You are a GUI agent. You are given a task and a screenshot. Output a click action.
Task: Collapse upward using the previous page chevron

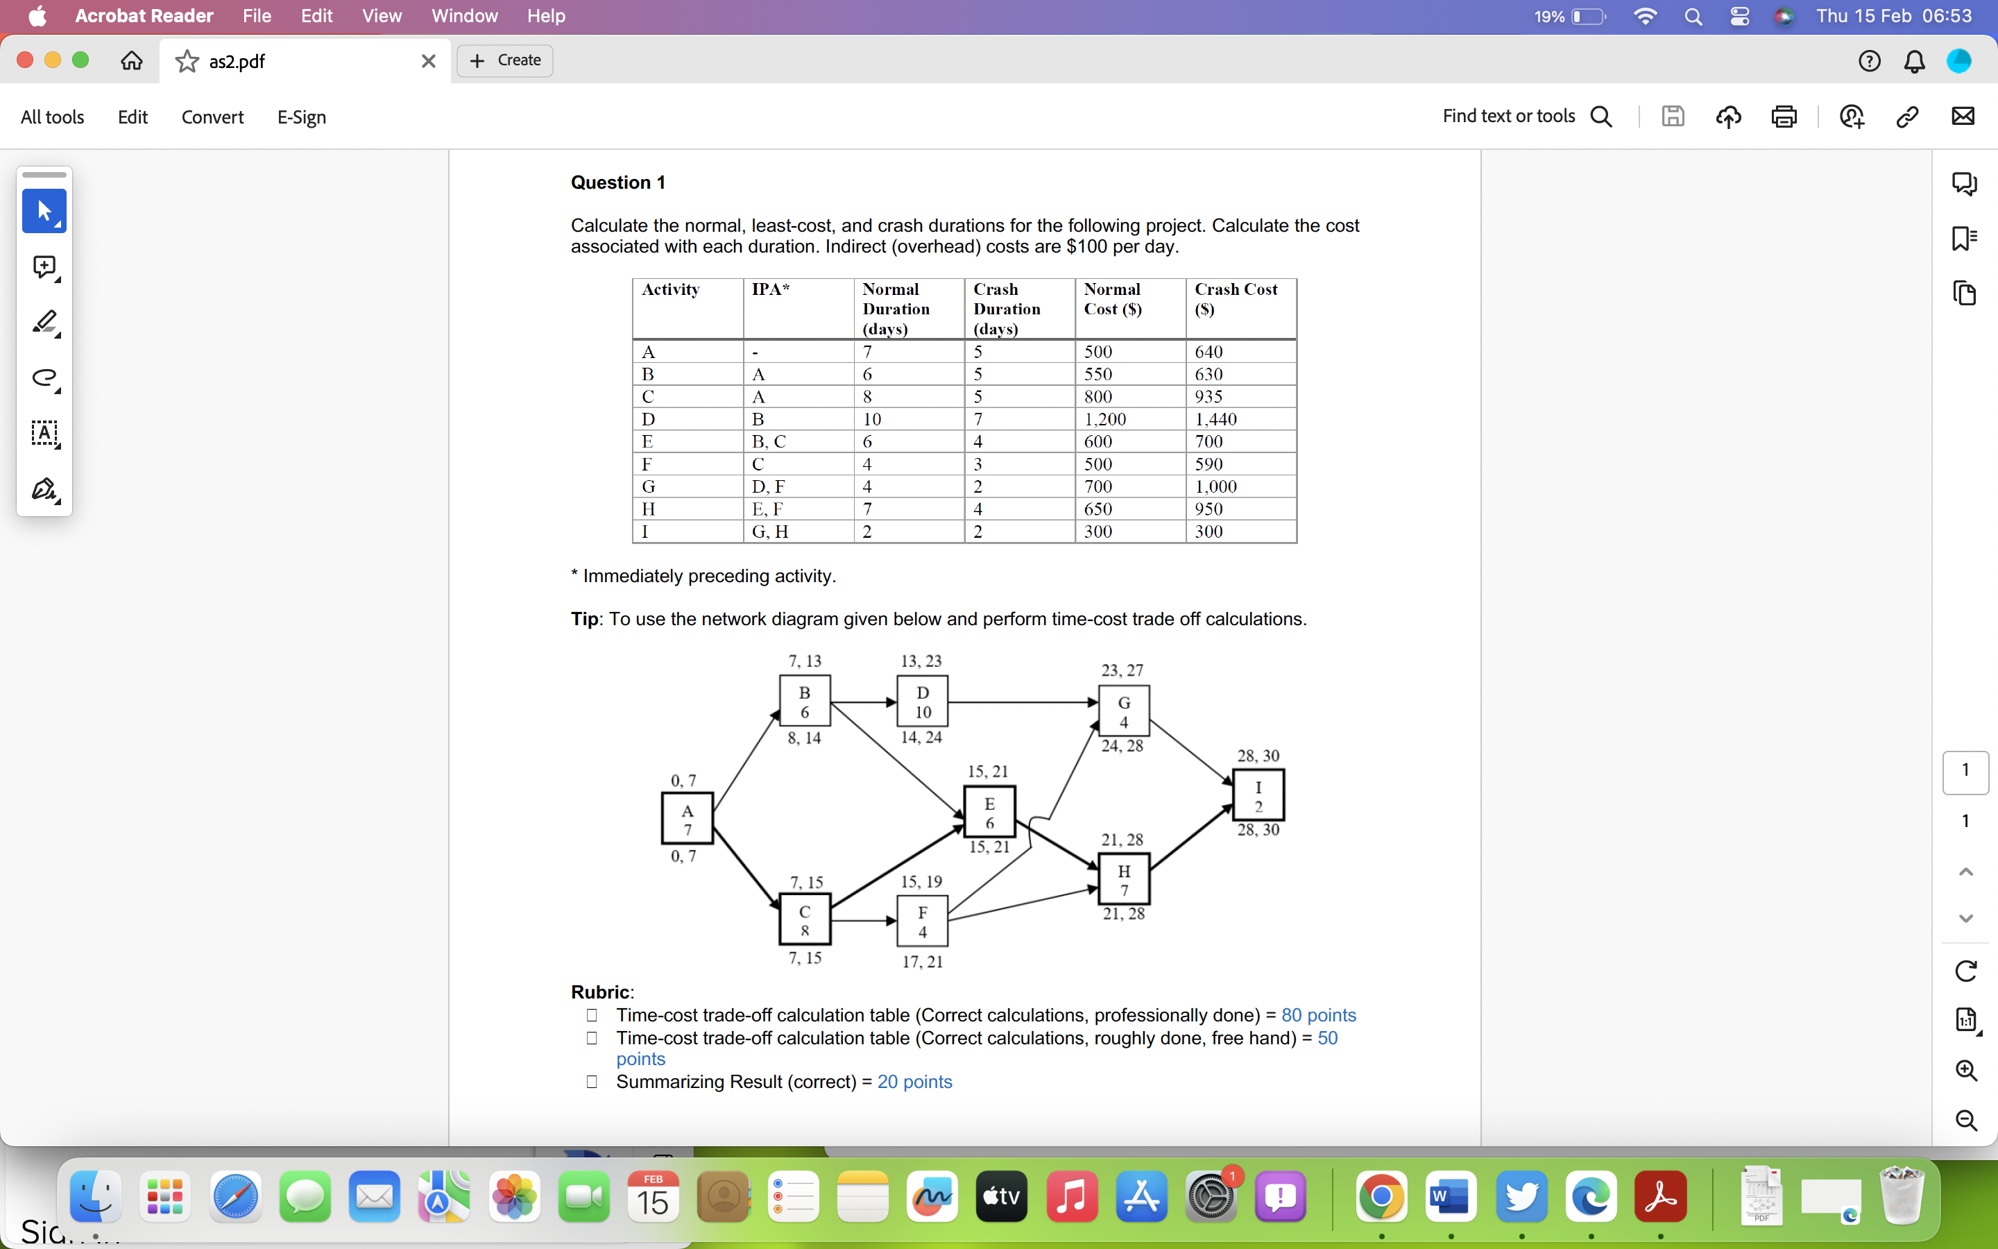point(1966,870)
